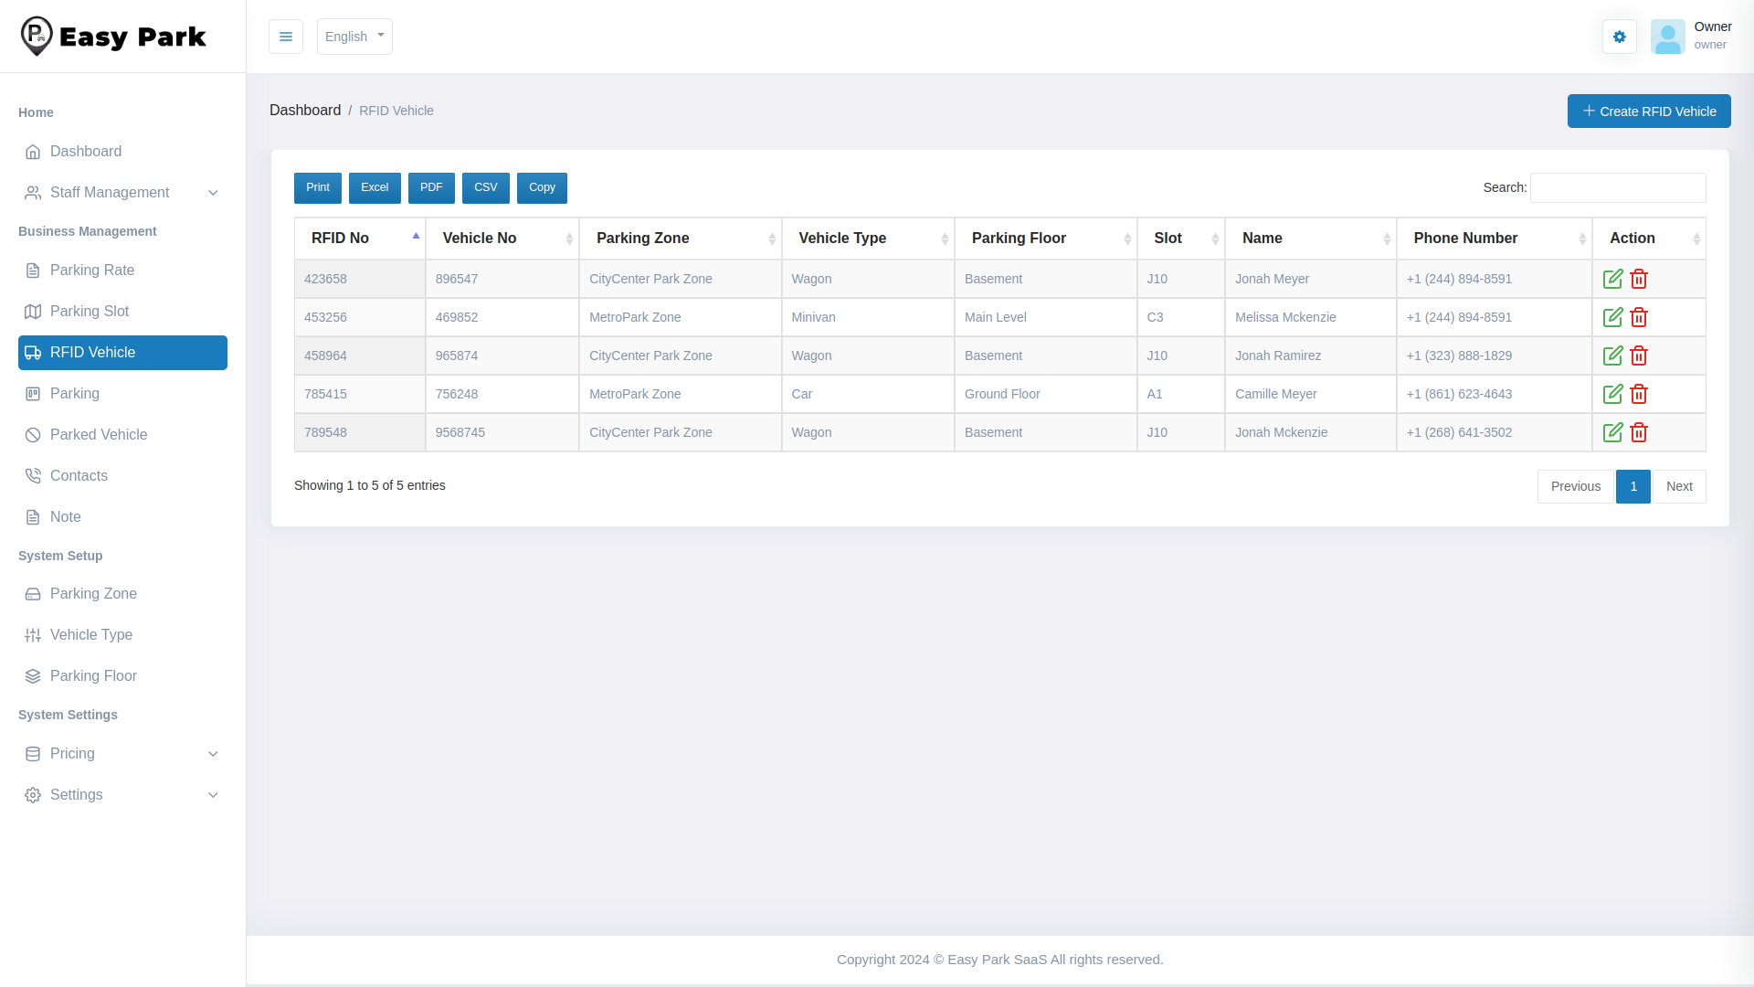Click the edit icon for Jonah Meyer

click(x=1611, y=279)
